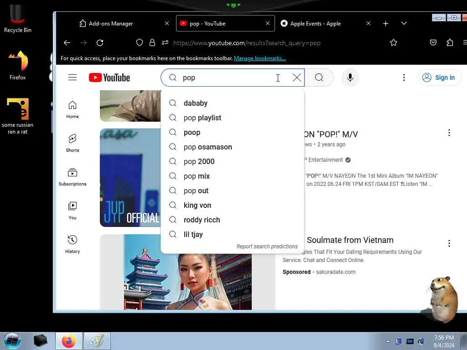This screenshot has width=467, height=350.
Task: Open the Manage bookmarks link
Action: [259, 58]
